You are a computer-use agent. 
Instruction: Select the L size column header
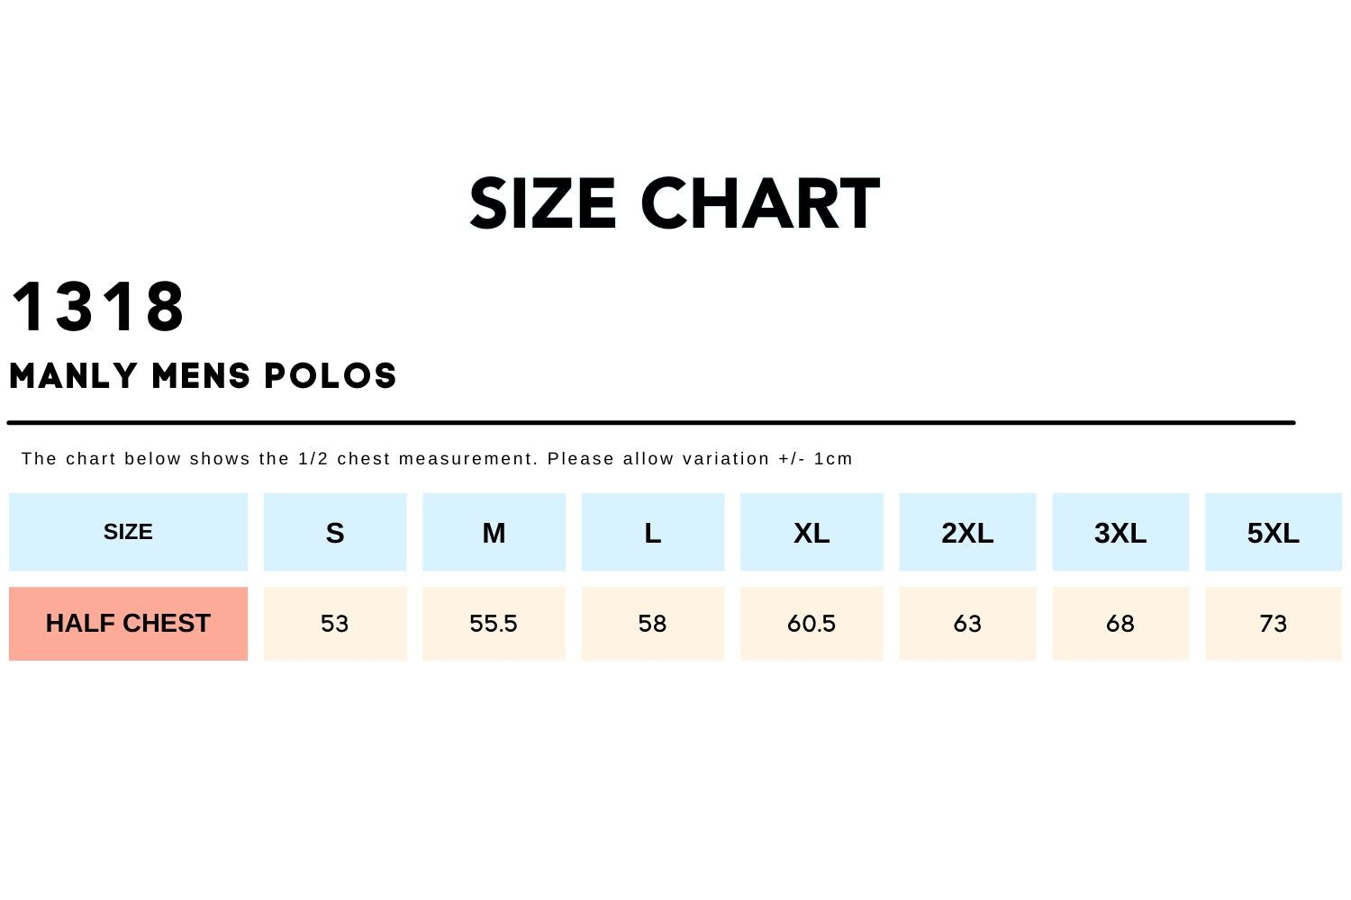point(653,533)
